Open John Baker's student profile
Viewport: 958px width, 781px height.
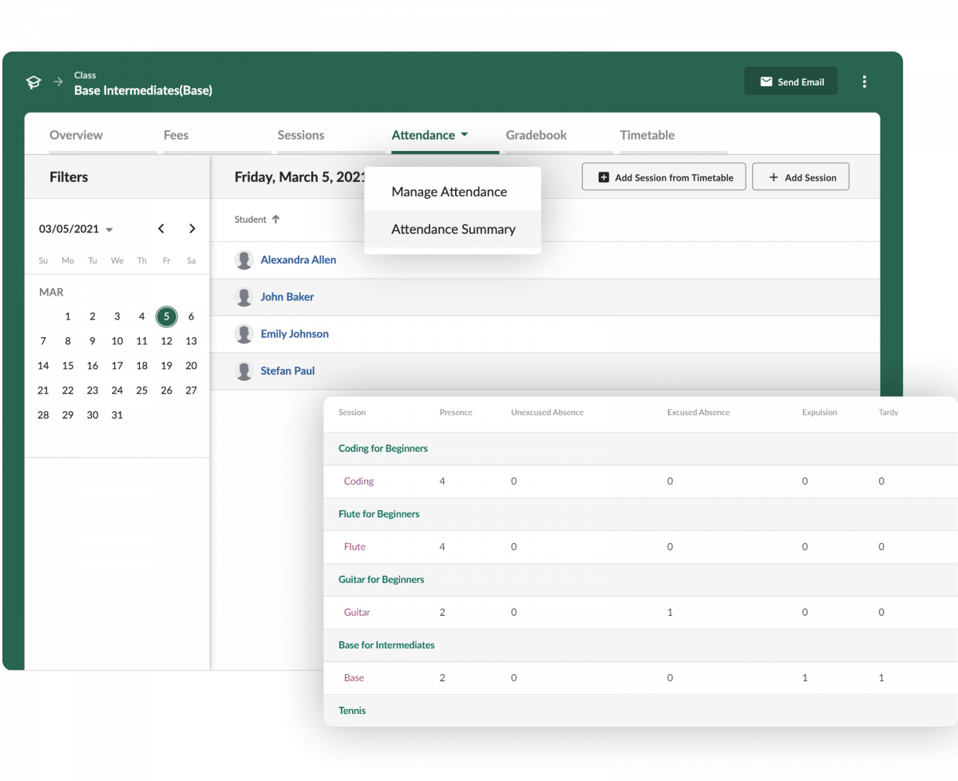point(287,297)
